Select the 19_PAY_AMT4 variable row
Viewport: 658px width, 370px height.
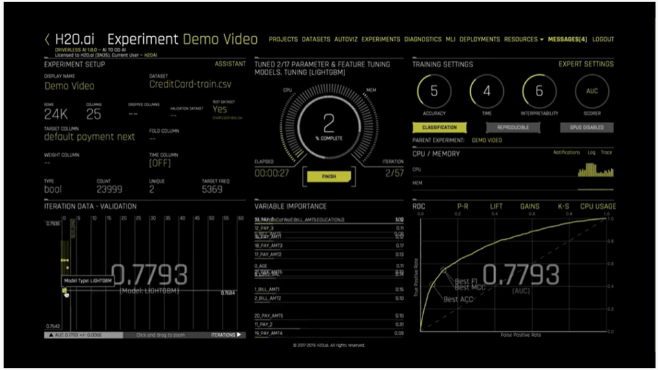329,333
